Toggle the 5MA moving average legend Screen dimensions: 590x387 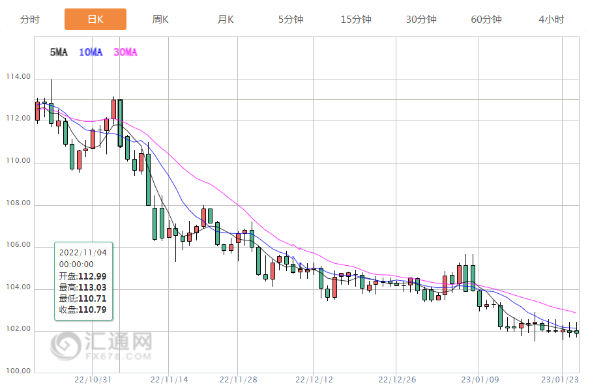[x=59, y=53]
